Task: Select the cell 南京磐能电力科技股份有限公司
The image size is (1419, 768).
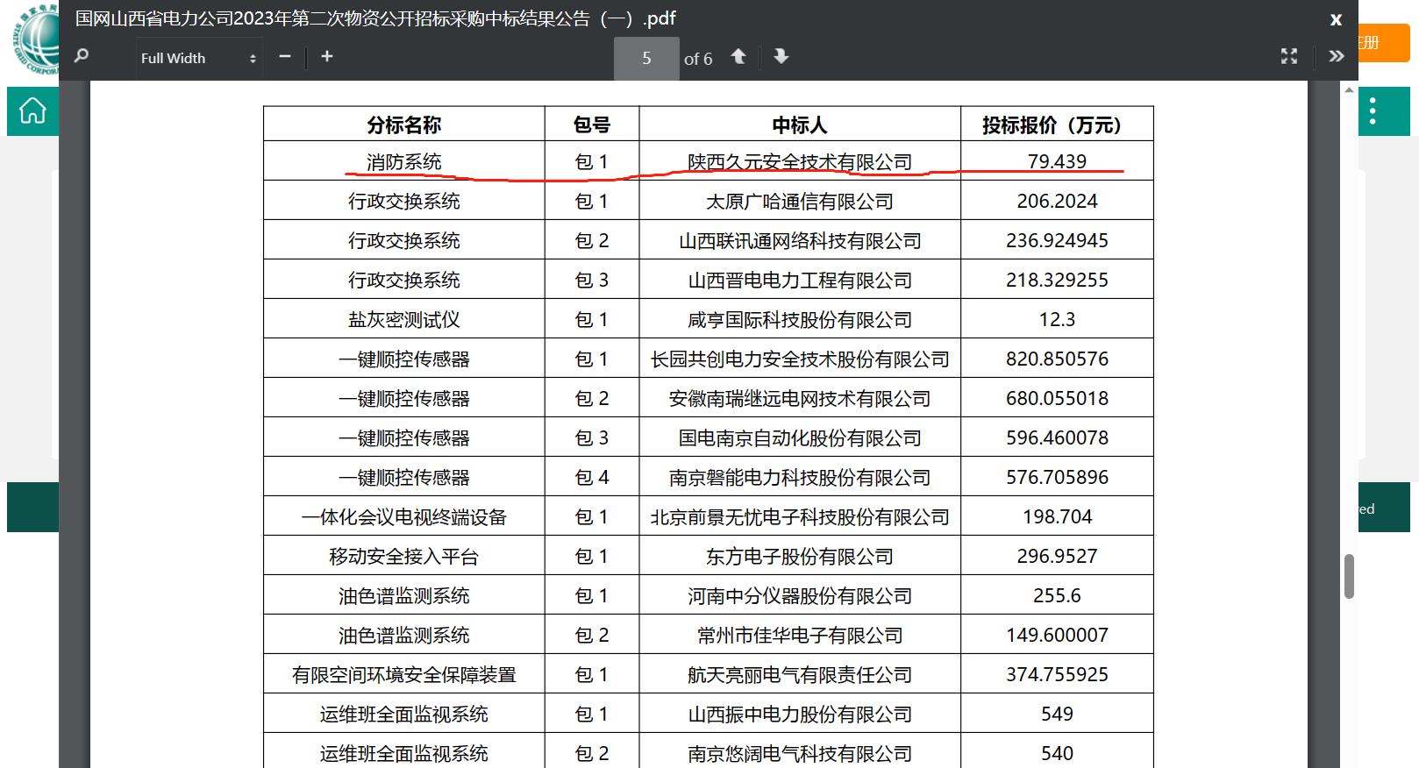Action: point(799,478)
